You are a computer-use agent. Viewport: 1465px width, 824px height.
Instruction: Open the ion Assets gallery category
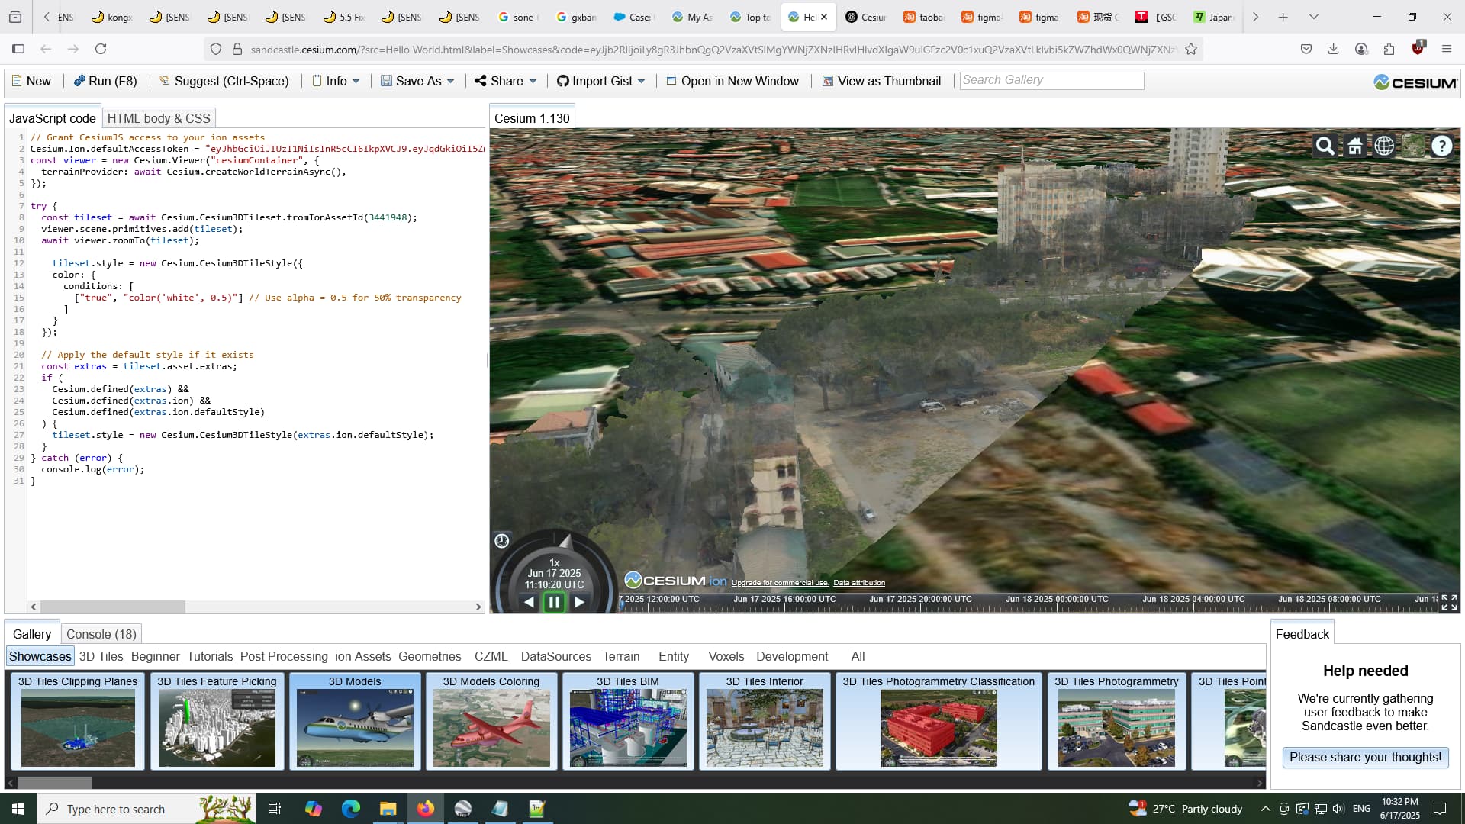coord(363,656)
